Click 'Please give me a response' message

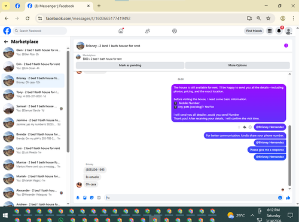coord(267,150)
